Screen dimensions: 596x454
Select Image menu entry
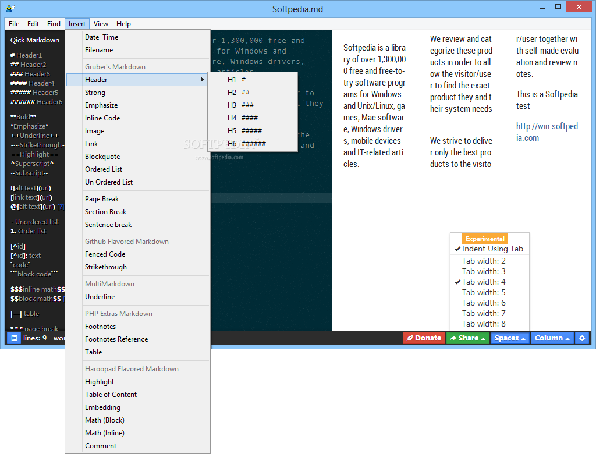137,131
